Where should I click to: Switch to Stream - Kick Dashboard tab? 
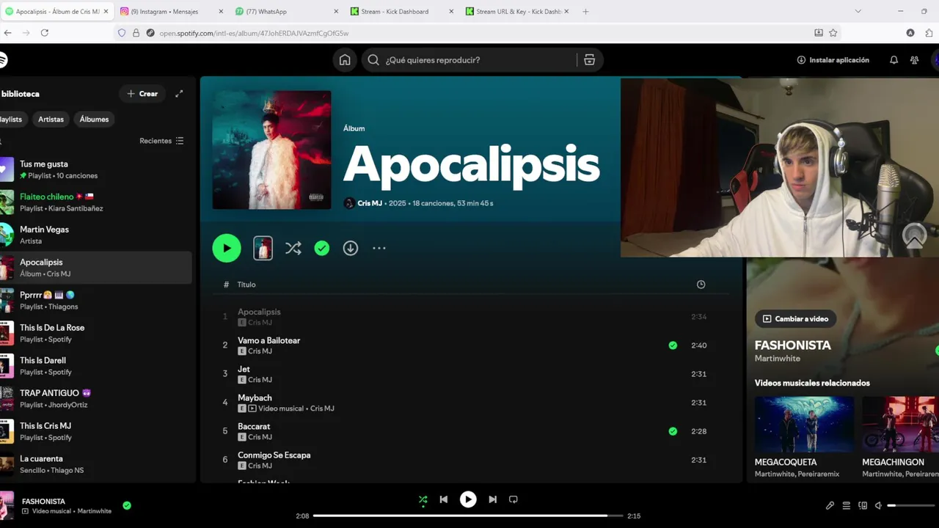point(403,12)
